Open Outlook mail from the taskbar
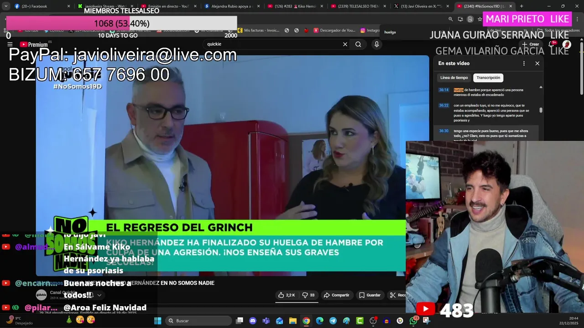The width and height of the screenshot is (584, 328). 279,321
